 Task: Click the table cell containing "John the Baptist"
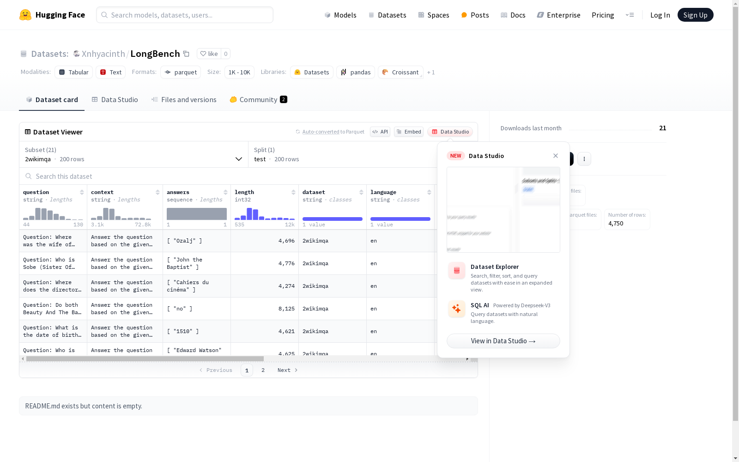(197, 263)
